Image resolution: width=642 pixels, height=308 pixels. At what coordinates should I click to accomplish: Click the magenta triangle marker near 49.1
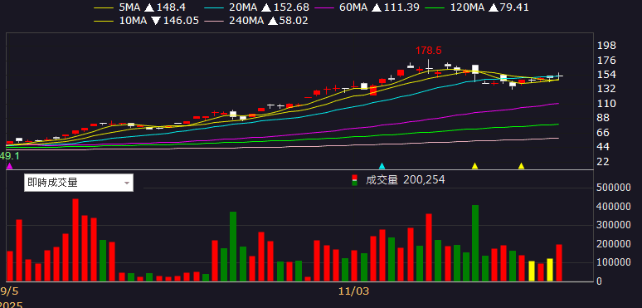[10, 166]
